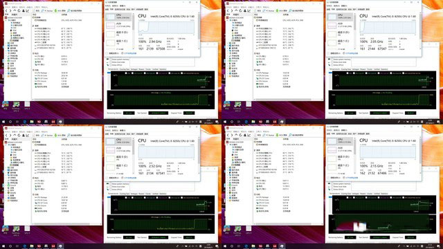Click AIDA64 '64' taskbar icon, 2.52 GHz screenshot
Screen dimensions: 443x249
pos(53,246)
